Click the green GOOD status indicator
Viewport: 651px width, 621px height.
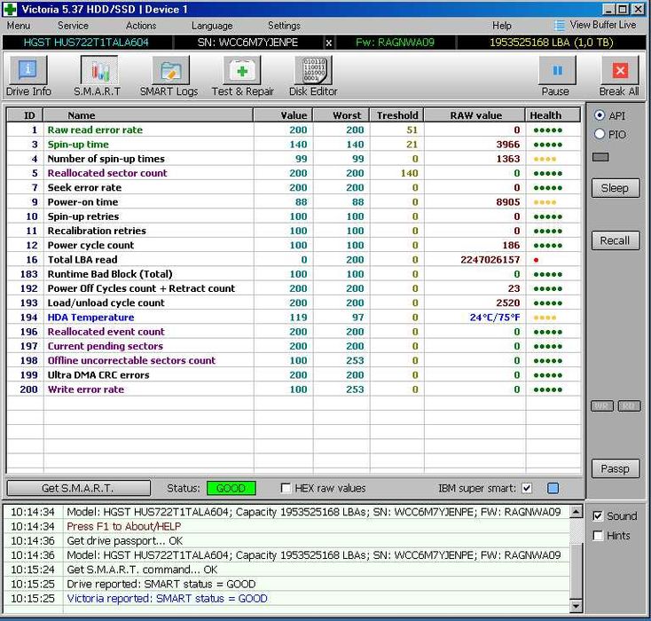[x=231, y=488]
